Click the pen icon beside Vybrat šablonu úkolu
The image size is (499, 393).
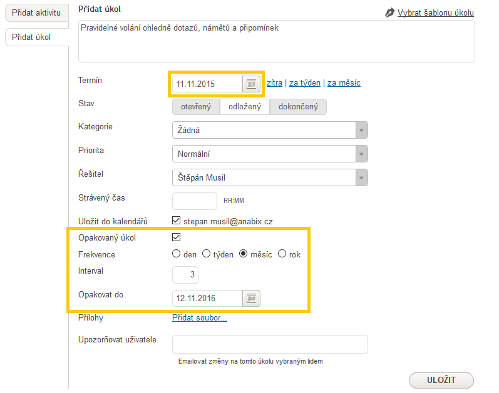point(390,12)
